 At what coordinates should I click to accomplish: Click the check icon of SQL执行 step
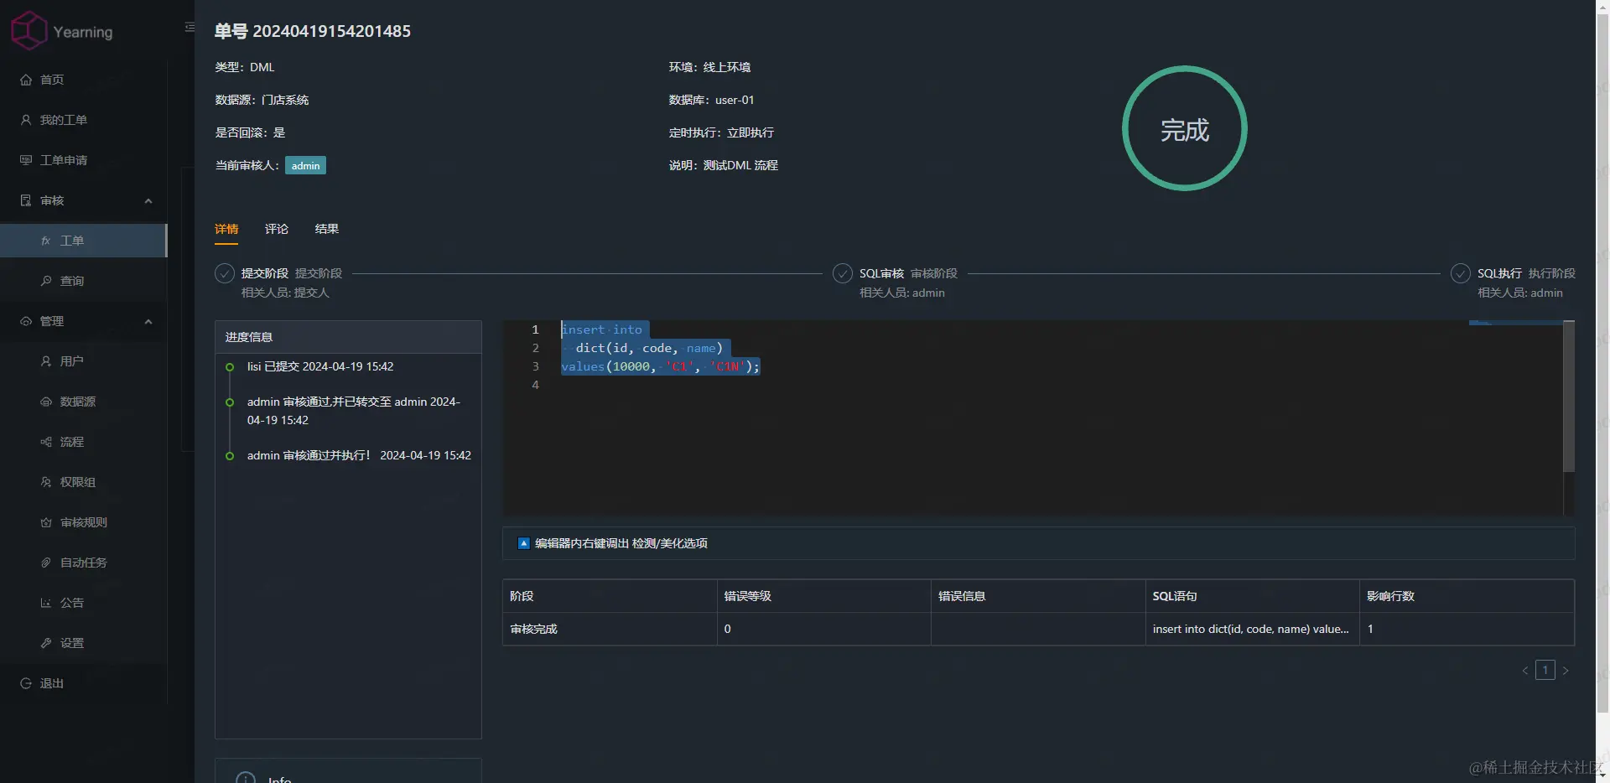1461,273
